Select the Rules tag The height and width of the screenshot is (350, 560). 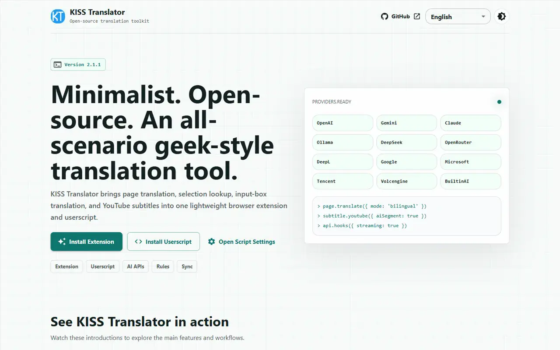(x=163, y=266)
